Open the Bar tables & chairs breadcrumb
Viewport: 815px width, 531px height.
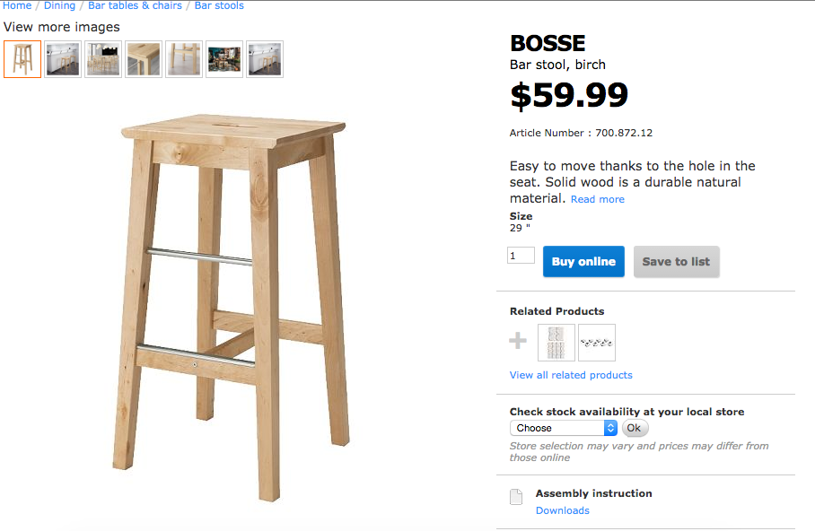pos(135,5)
